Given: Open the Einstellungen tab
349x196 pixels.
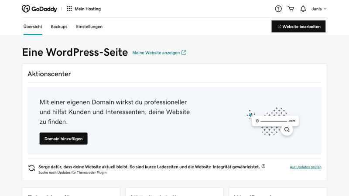Looking at the screenshot, I should point(89,27).
